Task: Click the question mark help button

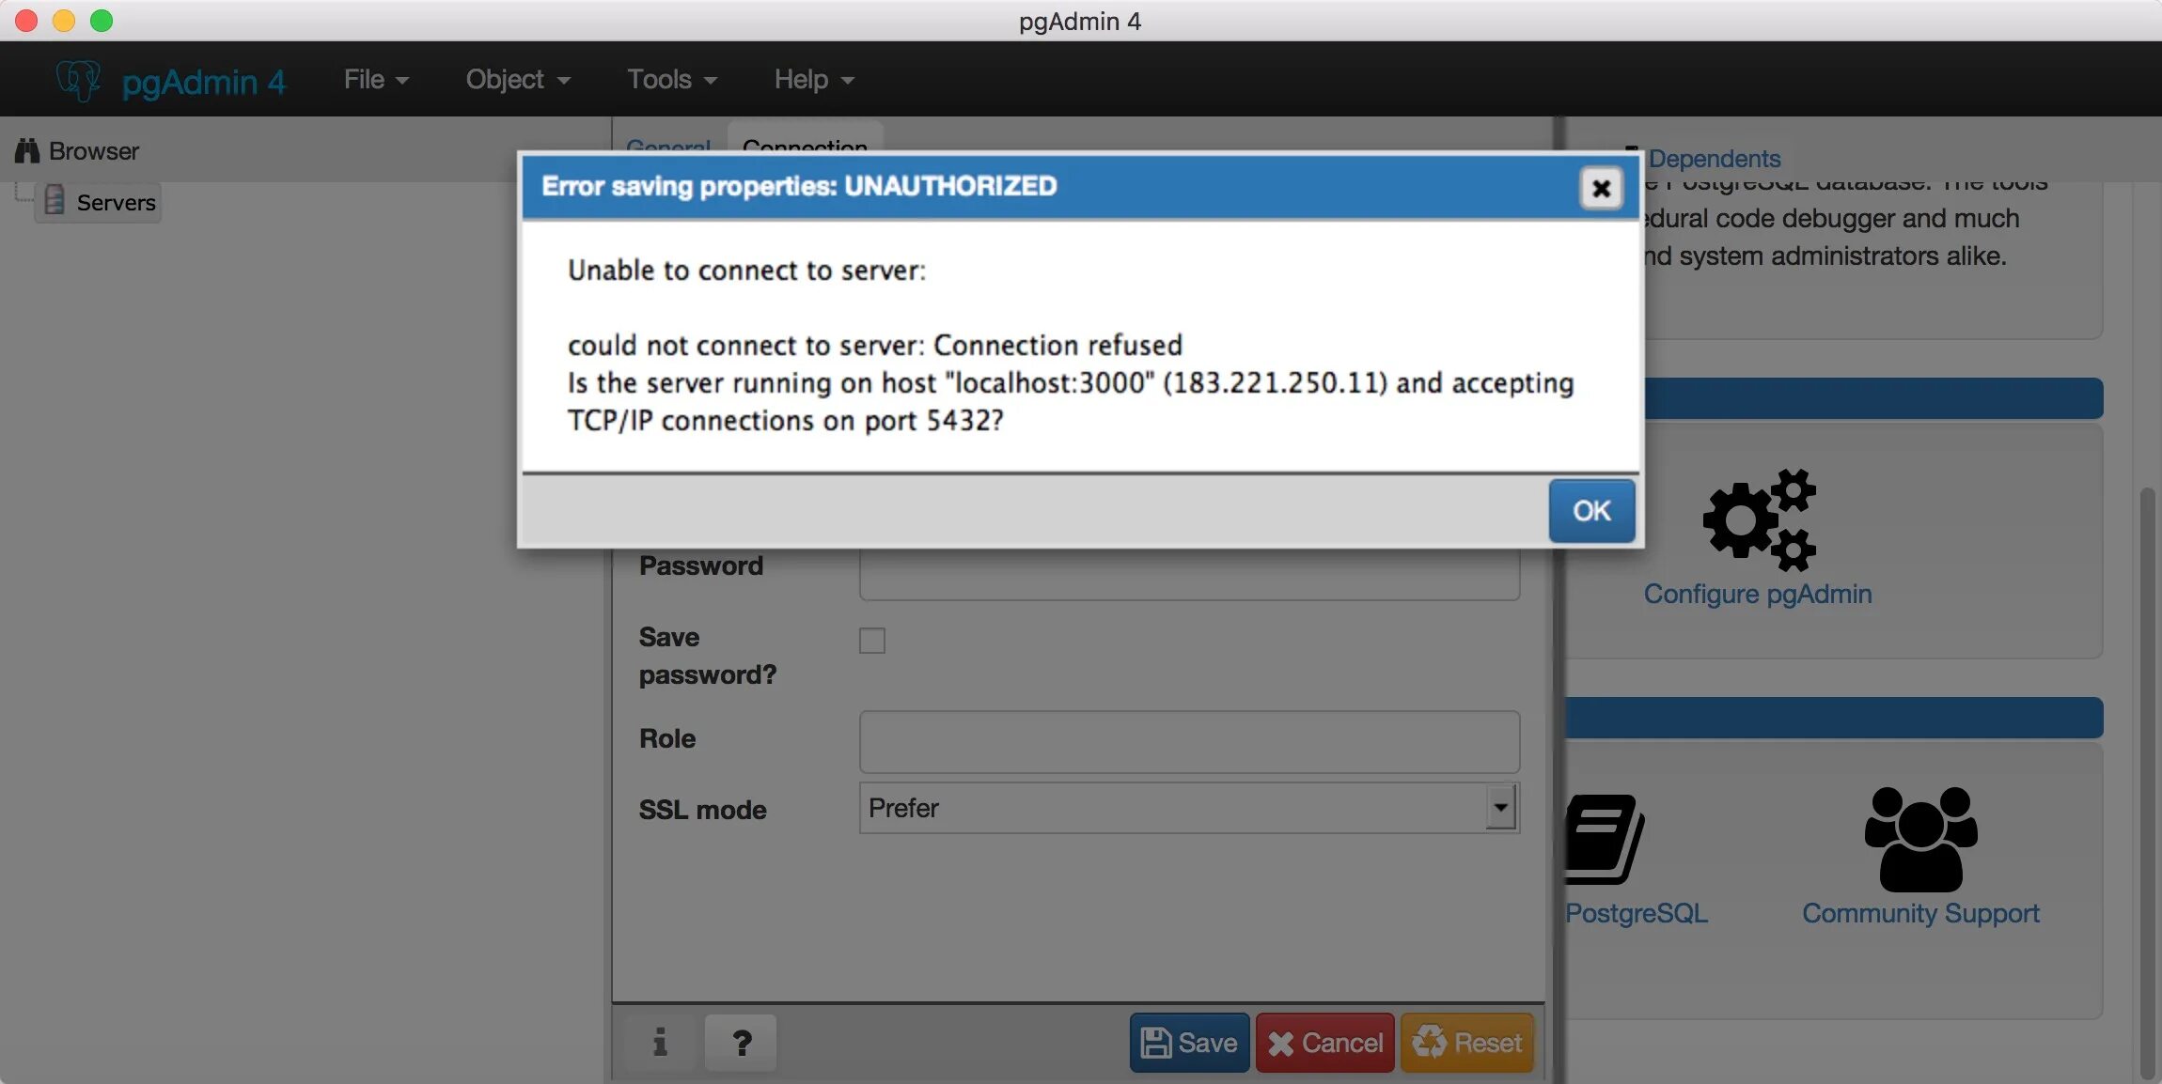Action: coord(742,1043)
